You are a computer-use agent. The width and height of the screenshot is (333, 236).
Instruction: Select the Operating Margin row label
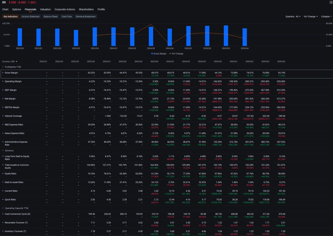[13, 82]
